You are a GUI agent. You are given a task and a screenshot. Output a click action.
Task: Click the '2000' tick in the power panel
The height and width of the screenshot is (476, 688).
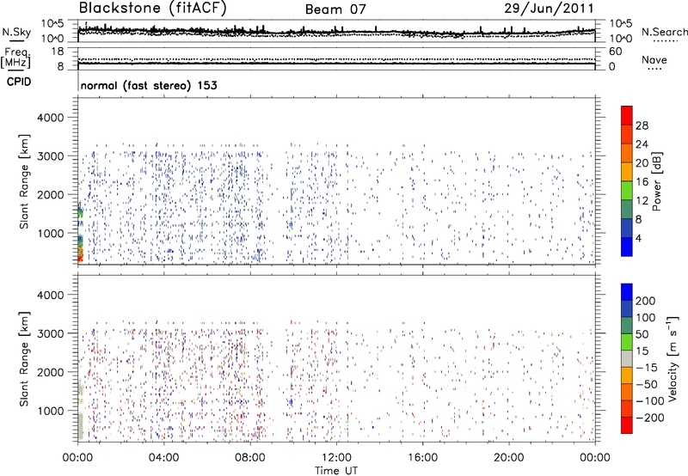[50, 194]
